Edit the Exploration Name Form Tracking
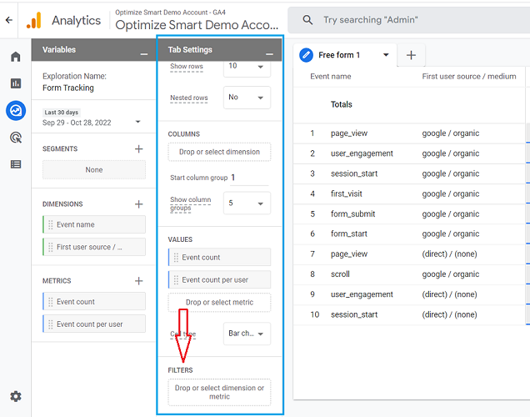 [68, 88]
